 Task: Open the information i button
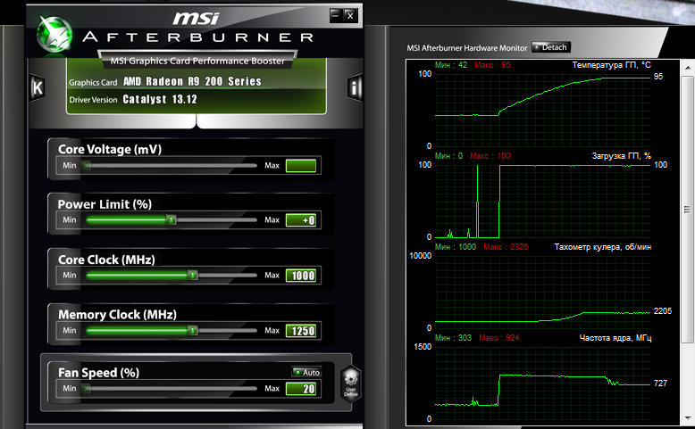(354, 87)
